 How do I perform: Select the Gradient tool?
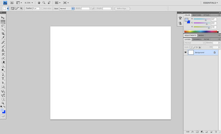coord(3,62)
